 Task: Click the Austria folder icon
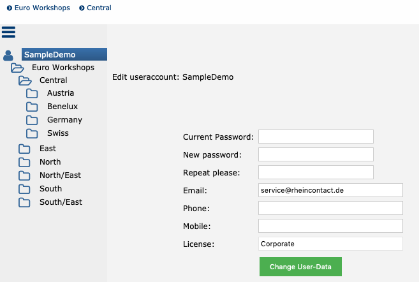[x=33, y=93]
